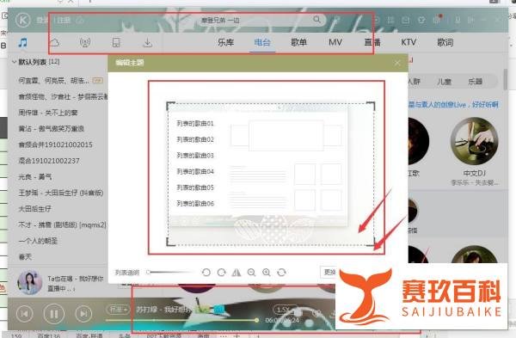Select the 儿童 radio category
This screenshot has height=338, width=516.
pyautogui.click(x=444, y=82)
